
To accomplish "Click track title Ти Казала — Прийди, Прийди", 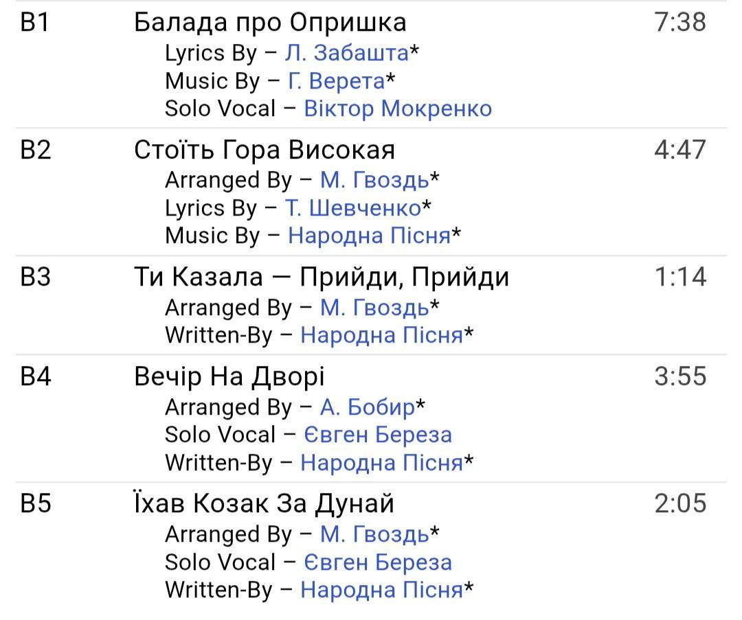I will 322,277.
